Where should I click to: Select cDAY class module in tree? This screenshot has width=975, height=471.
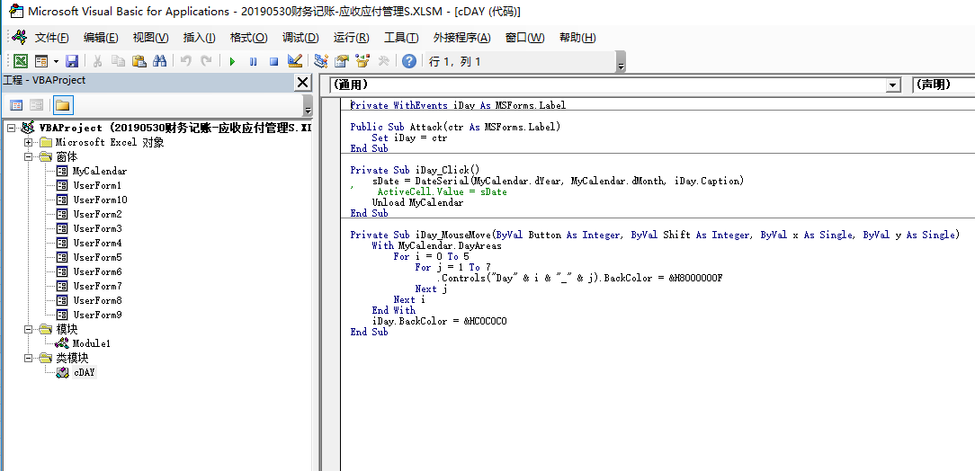[85, 372]
